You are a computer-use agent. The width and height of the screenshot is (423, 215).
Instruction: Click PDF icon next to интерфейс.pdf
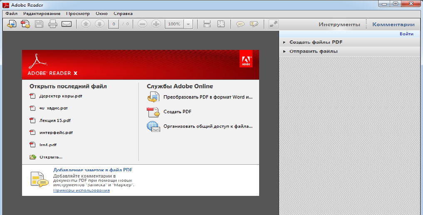tap(32, 133)
